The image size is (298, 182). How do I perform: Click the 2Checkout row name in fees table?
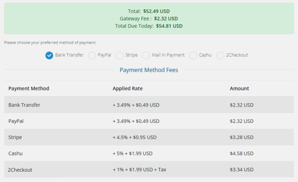(x=20, y=170)
